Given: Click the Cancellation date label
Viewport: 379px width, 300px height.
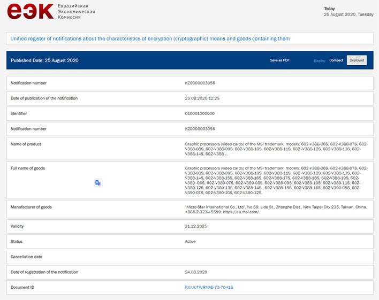Looking at the screenshot, I should tap(26, 257).
